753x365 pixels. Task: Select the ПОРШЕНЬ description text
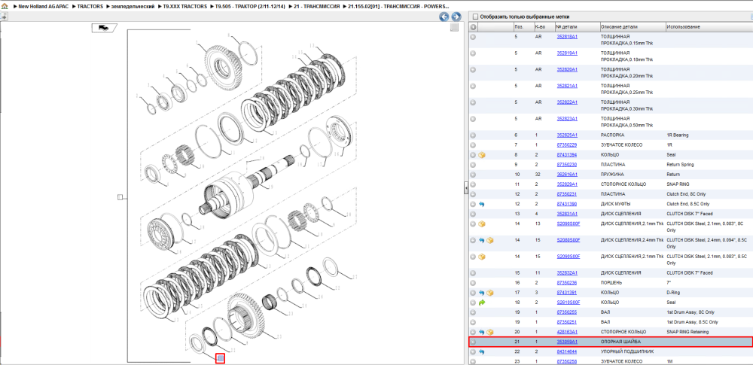pyautogui.click(x=612, y=283)
